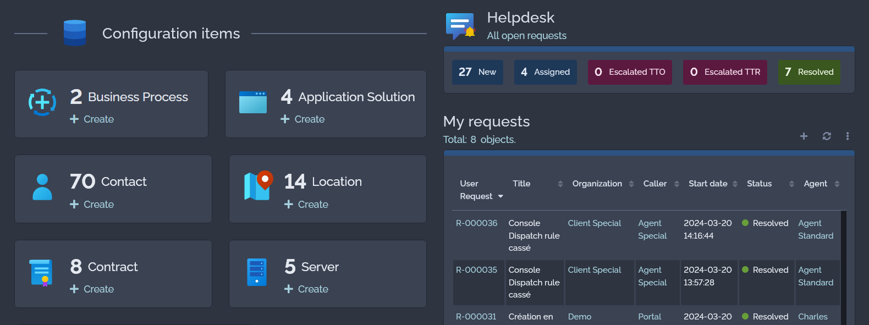Open the 7 Resolved requests badge
The image size is (869, 325).
click(809, 72)
